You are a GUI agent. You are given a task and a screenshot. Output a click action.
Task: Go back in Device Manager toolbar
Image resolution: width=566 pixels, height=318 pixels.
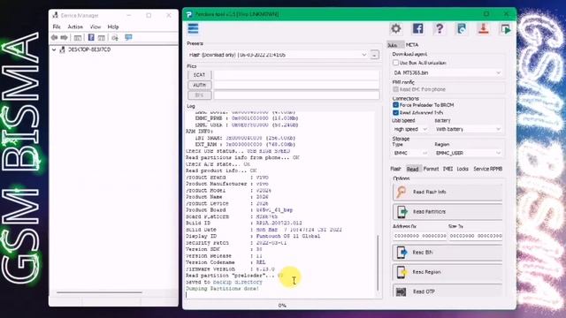[x=55, y=37]
